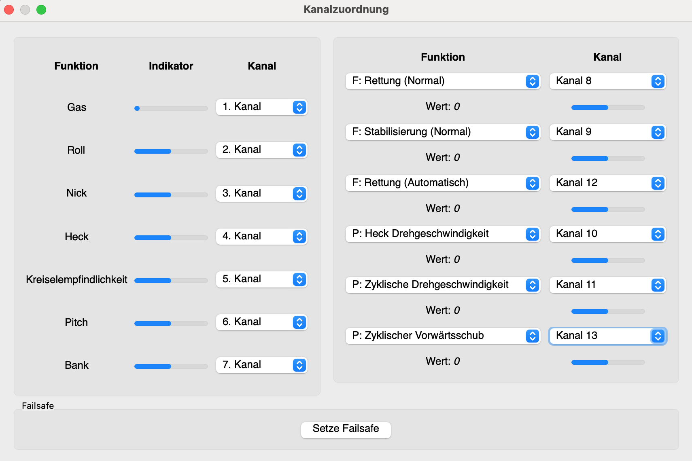
Task: Expand 'F: Stabilisierung (Normal)' function list
Action: coord(443,132)
